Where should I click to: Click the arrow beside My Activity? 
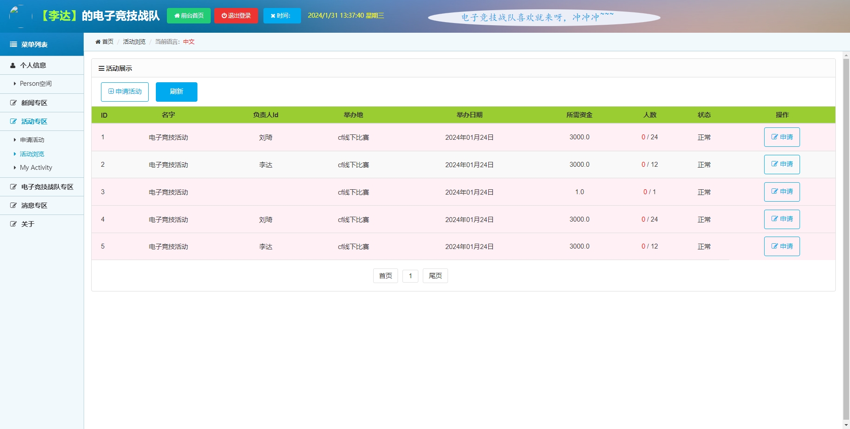click(15, 168)
